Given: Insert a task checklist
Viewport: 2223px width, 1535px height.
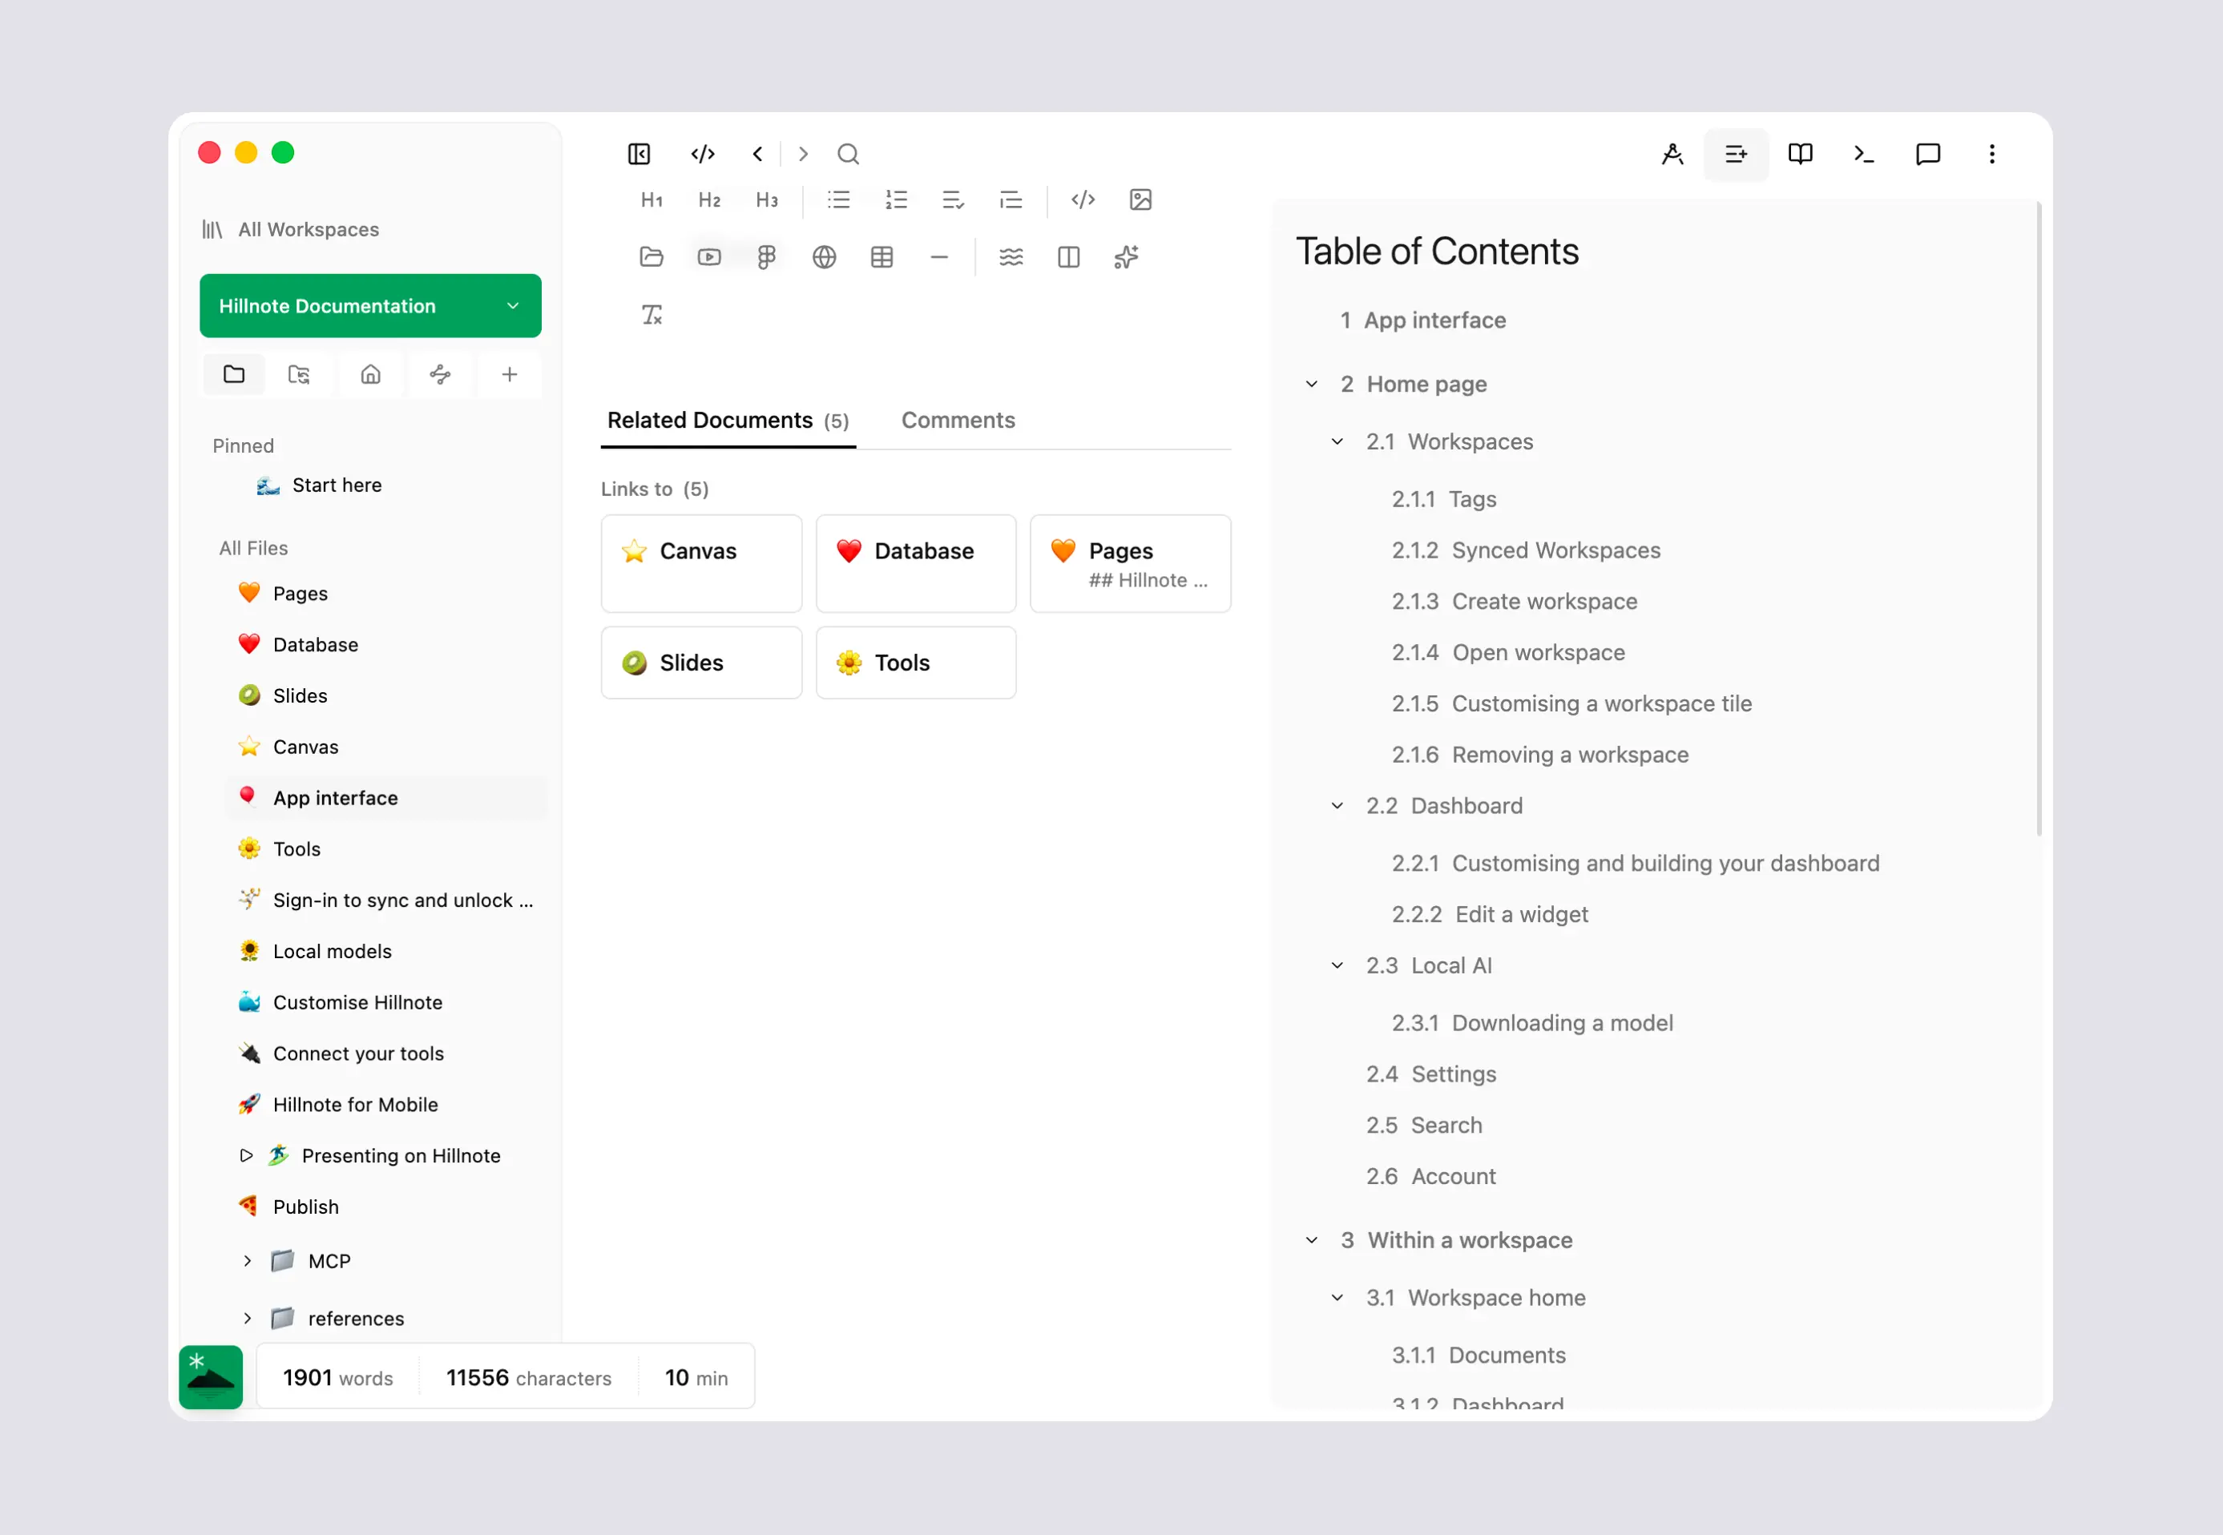Looking at the screenshot, I should pyautogui.click(x=954, y=200).
